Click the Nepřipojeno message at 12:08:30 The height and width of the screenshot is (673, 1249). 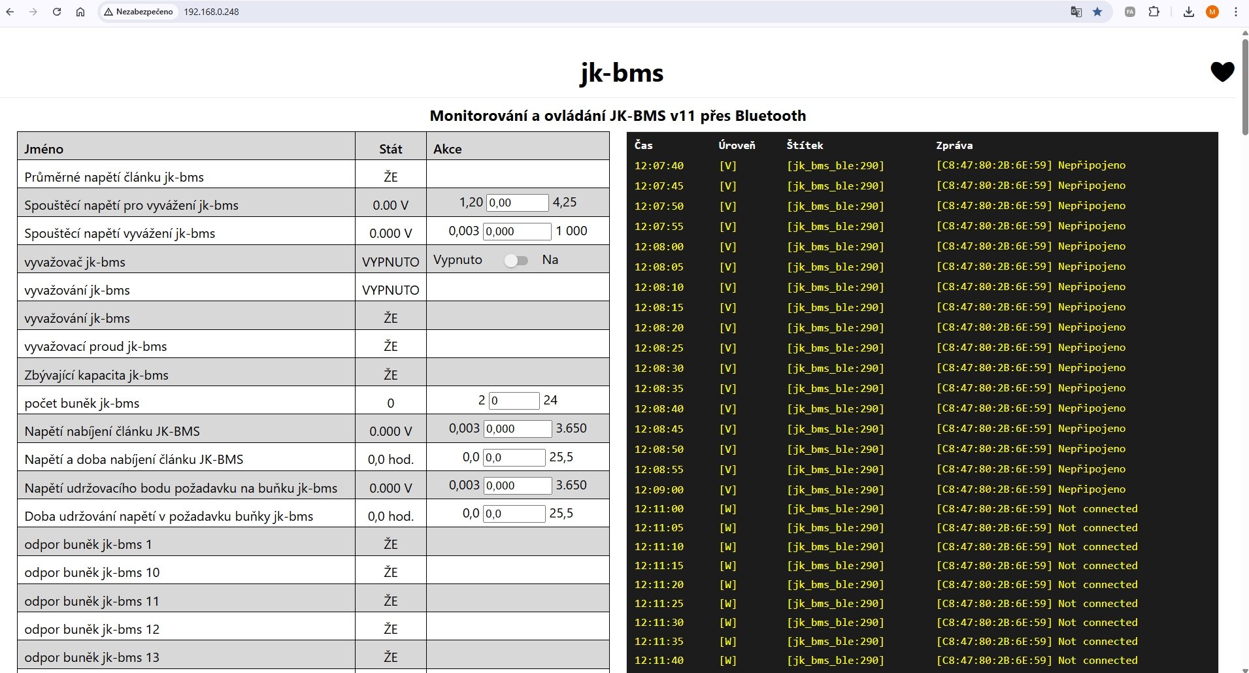(1091, 367)
